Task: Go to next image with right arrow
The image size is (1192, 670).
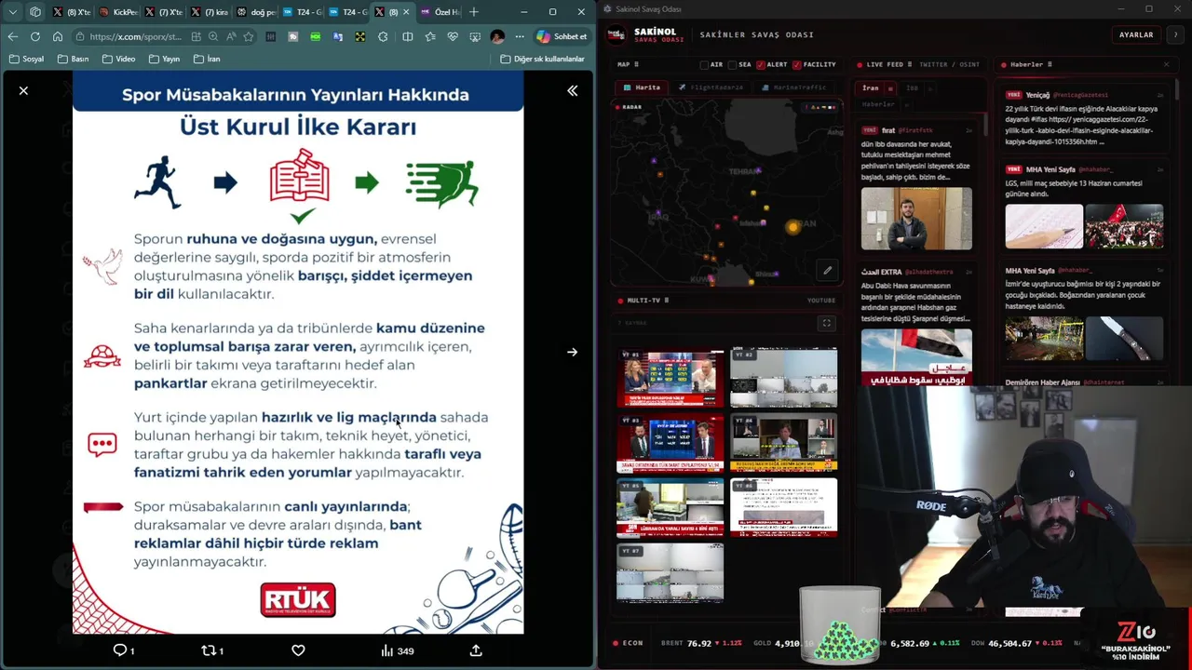Action: [572, 352]
